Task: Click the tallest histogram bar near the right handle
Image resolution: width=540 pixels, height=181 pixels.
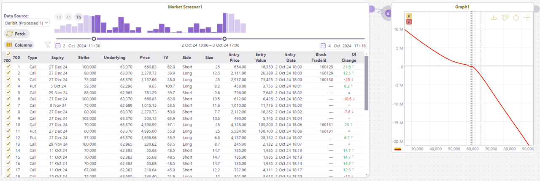Action: 225,23
